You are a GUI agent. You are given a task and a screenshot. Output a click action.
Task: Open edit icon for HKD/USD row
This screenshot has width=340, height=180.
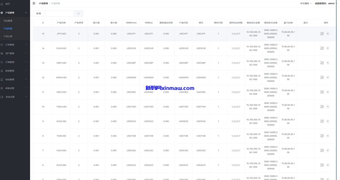coord(322,92)
